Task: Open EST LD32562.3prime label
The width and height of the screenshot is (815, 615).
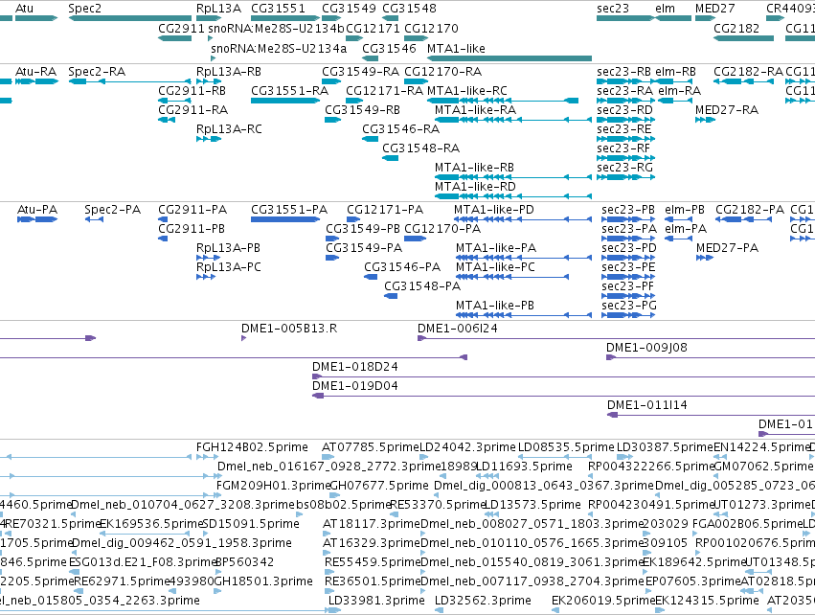Action: pyautogui.click(x=484, y=601)
